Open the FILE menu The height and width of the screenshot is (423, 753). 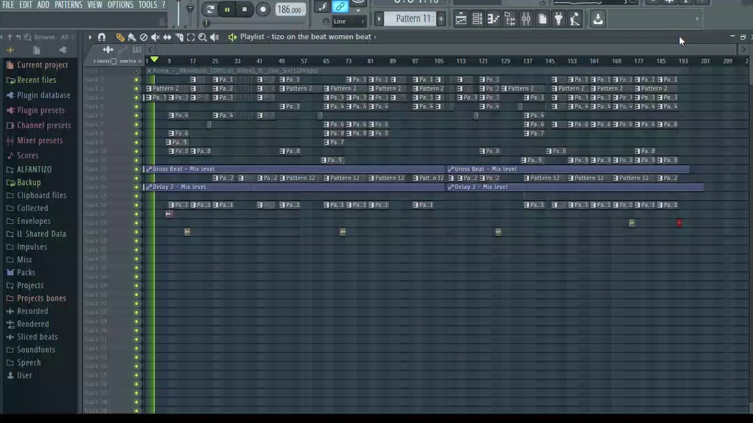8,5
